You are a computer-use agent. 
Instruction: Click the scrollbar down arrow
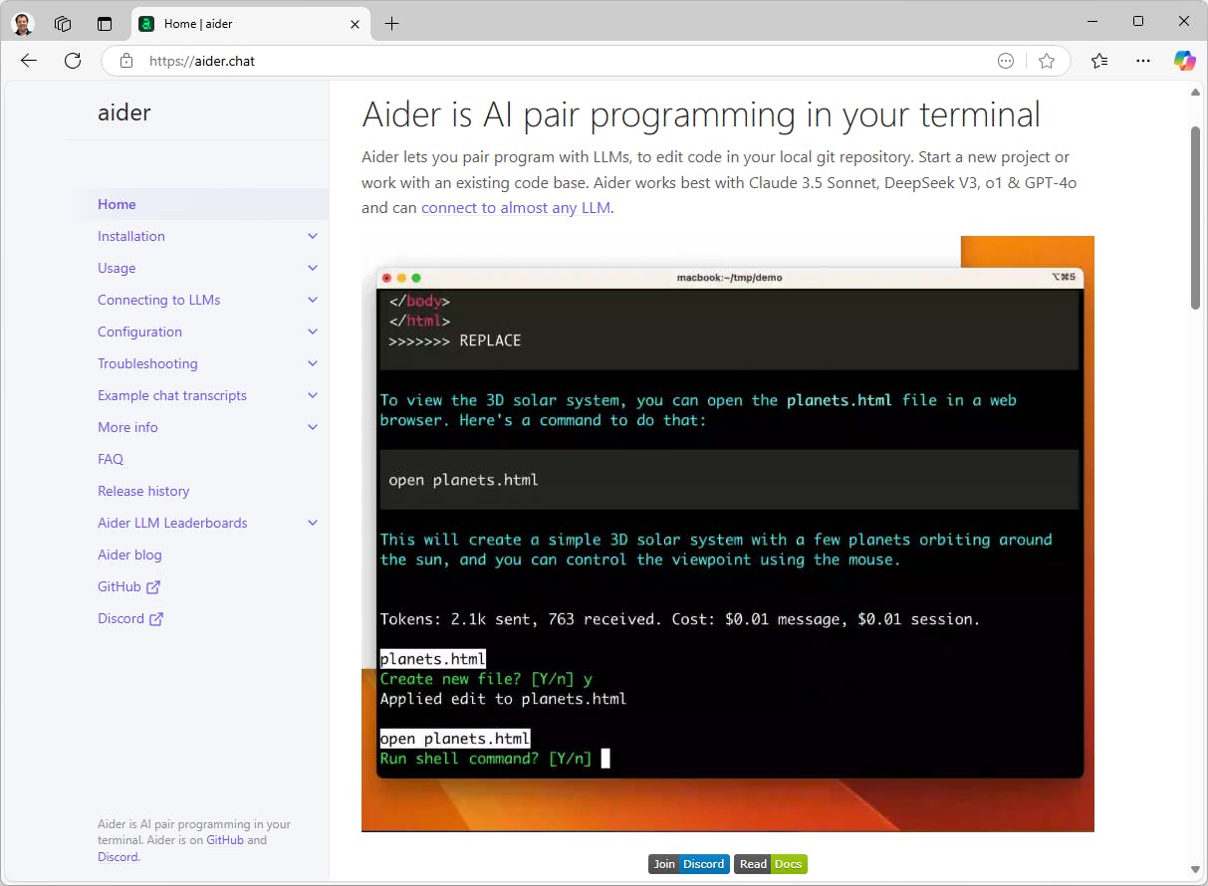click(x=1196, y=869)
